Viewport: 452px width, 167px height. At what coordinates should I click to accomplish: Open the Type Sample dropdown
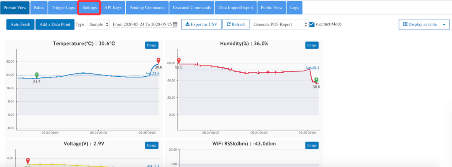[x=98, y=25]
